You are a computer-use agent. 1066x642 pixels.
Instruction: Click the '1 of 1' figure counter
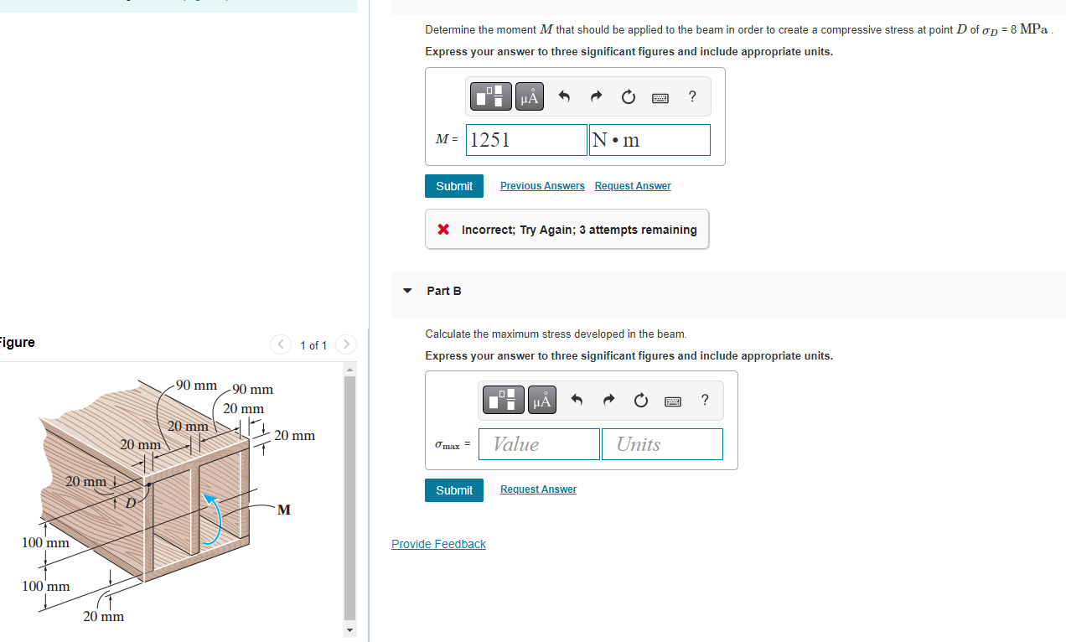[313, 345]
